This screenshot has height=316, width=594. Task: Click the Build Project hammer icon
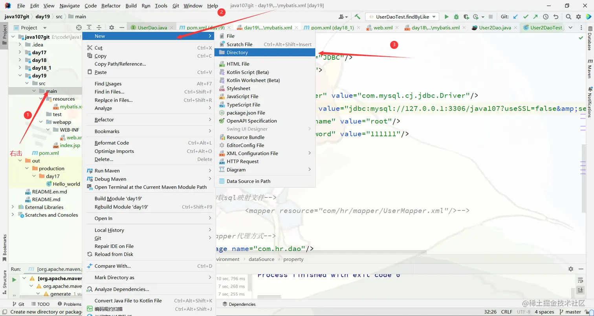click(357, 17)
